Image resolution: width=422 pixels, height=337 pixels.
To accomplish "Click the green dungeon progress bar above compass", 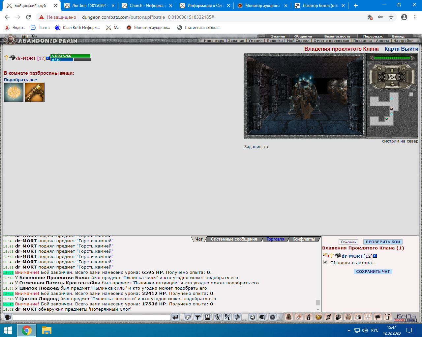I will [x=392, y=58].
